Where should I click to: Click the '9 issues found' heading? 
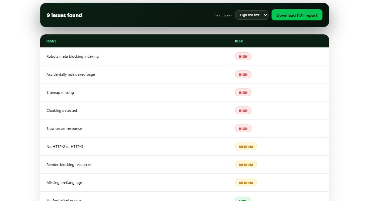click(x=64, y=15)
